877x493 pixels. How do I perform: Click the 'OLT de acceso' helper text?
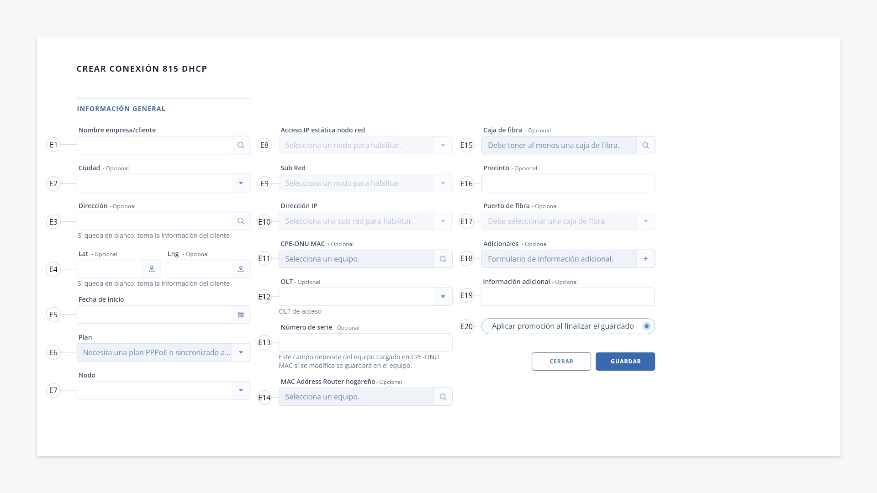point(300,311)
